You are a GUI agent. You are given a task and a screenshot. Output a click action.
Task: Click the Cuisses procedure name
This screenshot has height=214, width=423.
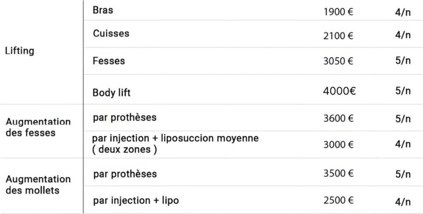pos(111,33)
